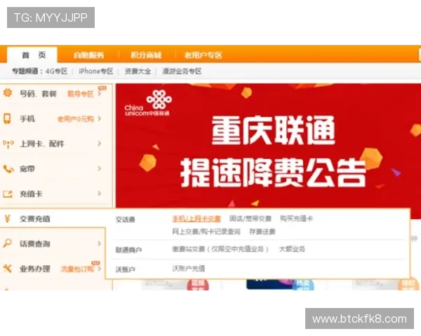Click the 取号专区 promo link
Image resolution: width=421 pixels, height=336 pixels.
point(80,94)
